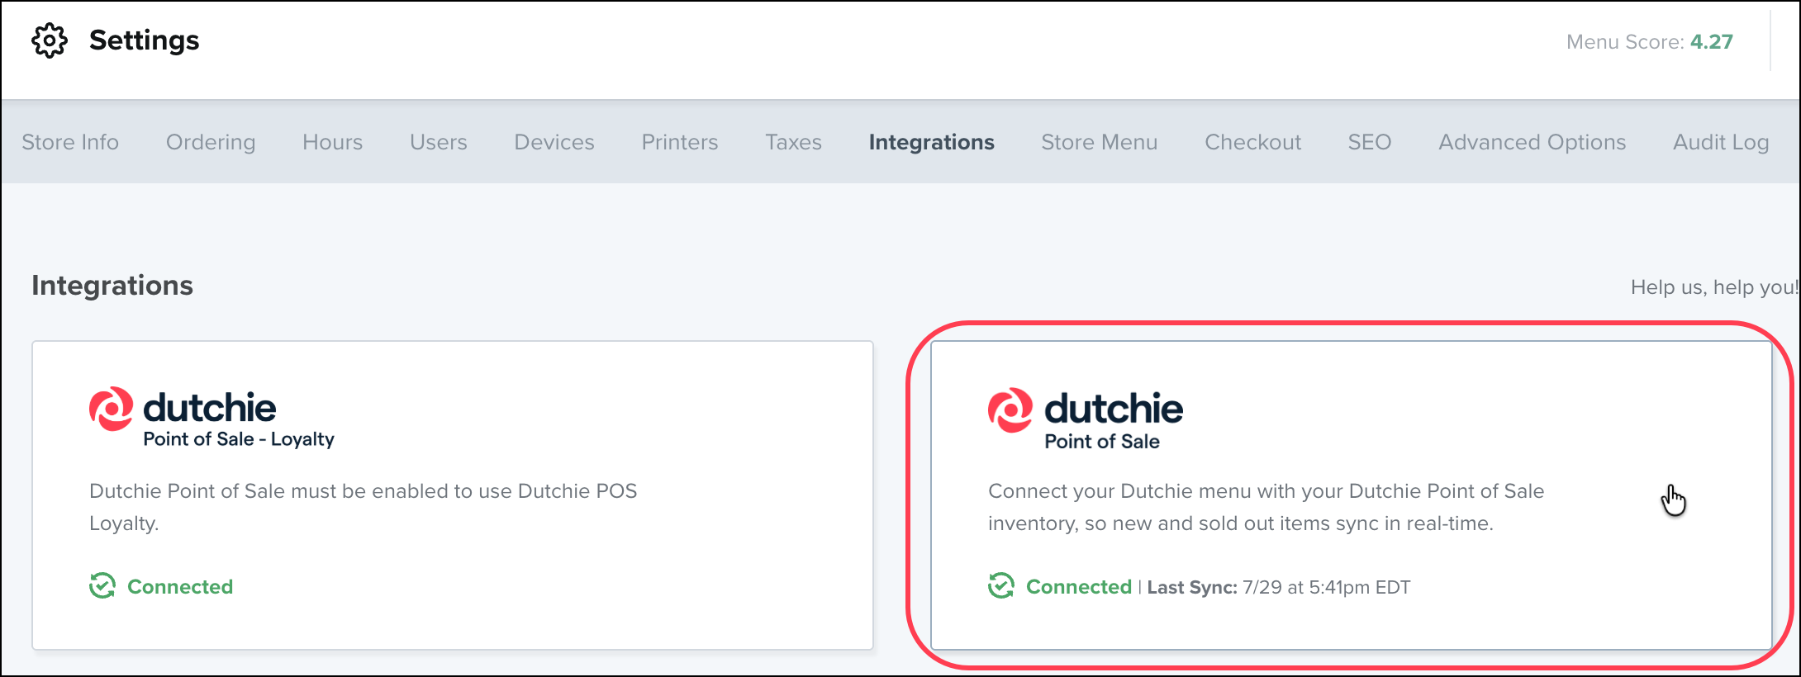Click the Integrations section heading

[x=112, y=286]
